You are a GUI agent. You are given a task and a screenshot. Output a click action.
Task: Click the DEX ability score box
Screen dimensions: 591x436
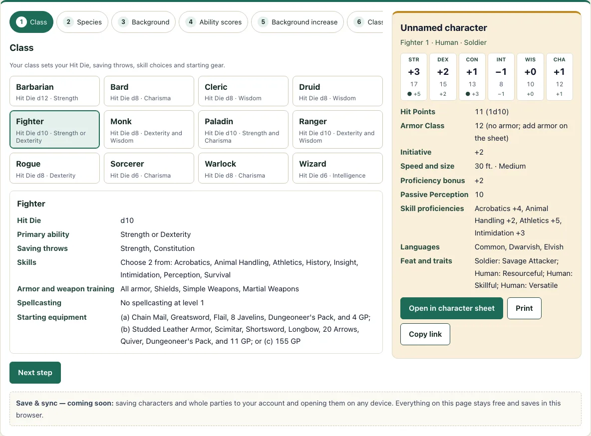(443, 77)
